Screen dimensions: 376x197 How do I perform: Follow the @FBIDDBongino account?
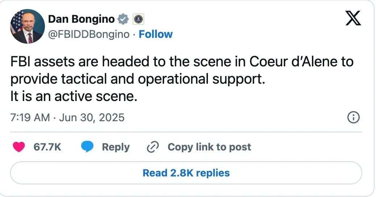tap(156, 34)
